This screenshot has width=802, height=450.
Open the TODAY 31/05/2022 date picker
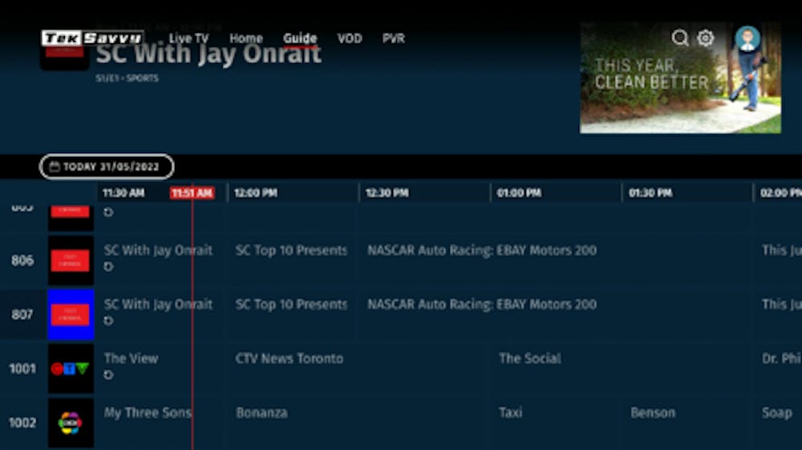click(x=107, y=167)
